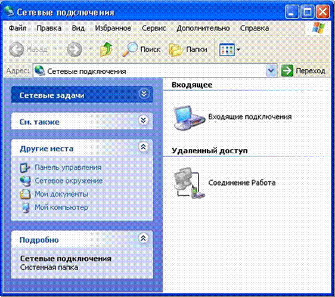
Task: Expand the Сетевые задачи panel
Action: click(x=144, y=94)
